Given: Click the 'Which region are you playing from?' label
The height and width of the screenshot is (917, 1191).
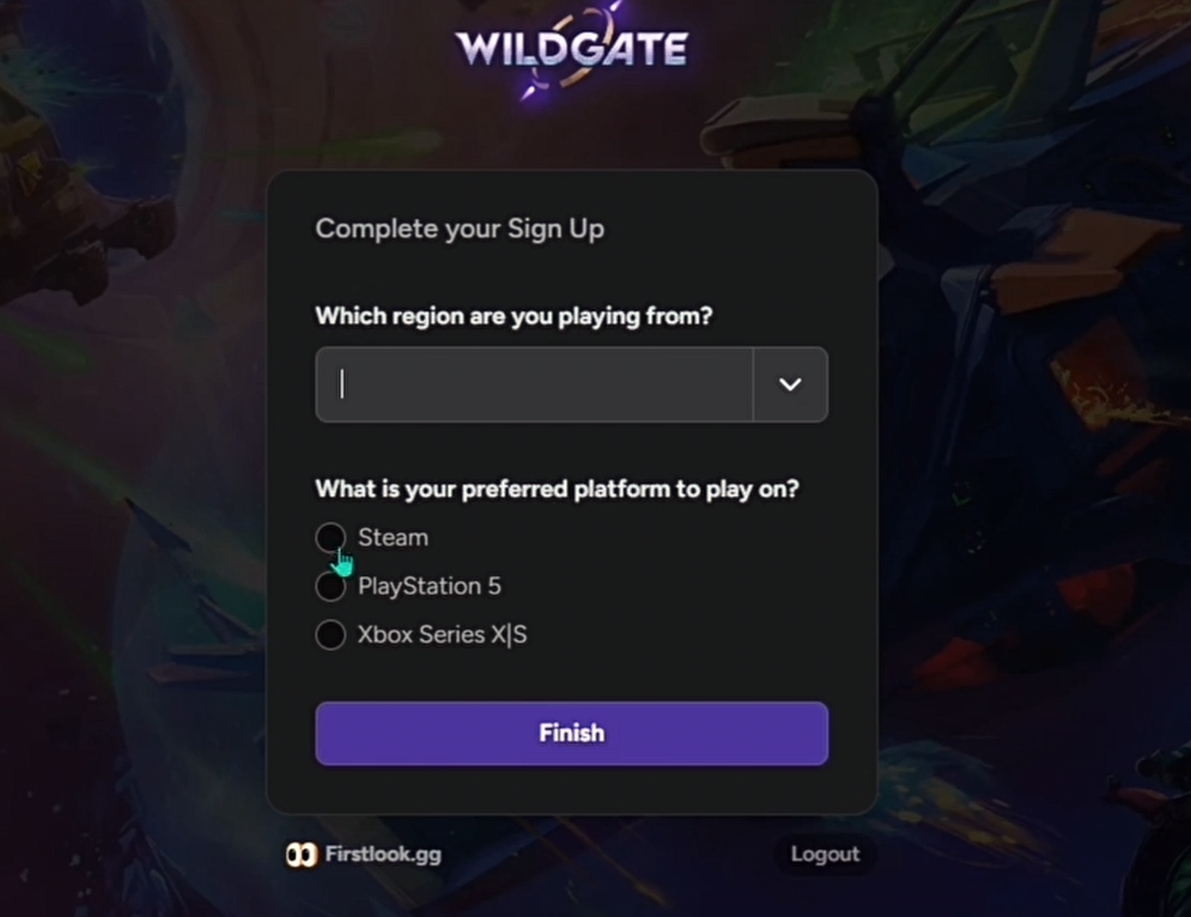Looking at the screenshot, I should point(514,316).
